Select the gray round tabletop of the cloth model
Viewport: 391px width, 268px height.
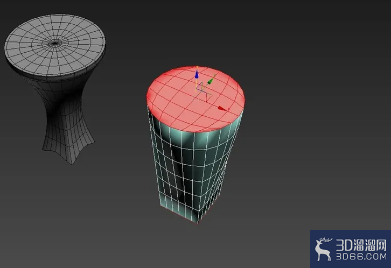click(55, 44)
